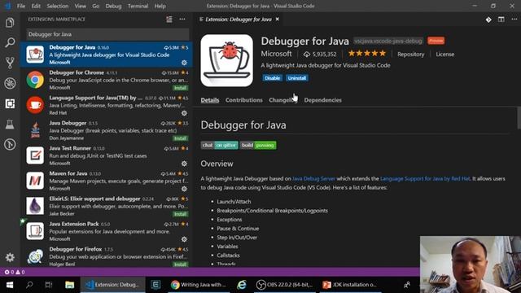The image size is (521, 293).
Task: Open Task View on taskbar
Action: (x=49, y=285)
